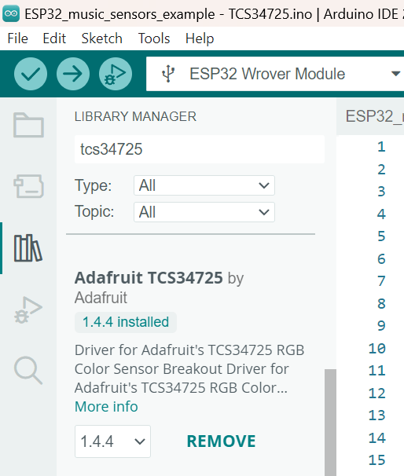This screenshot has height=476, width=404.
Task: Click line number 10 in the editor gutter
Action: pos(377,348)
